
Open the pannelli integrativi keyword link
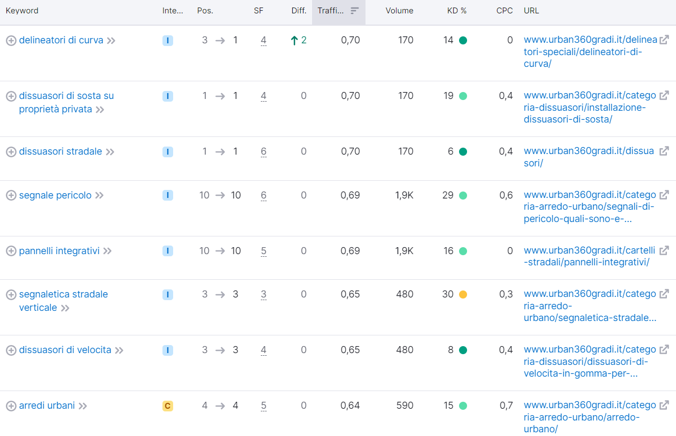pos(59,251)
